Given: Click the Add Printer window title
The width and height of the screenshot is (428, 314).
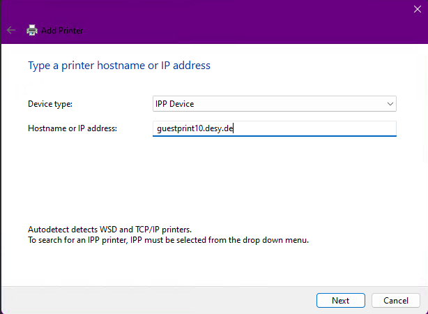Looking at the screenshot, I should (x=63, y=31).
